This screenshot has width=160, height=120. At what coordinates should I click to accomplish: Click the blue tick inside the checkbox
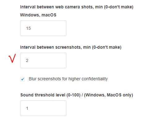coord(23,79)
